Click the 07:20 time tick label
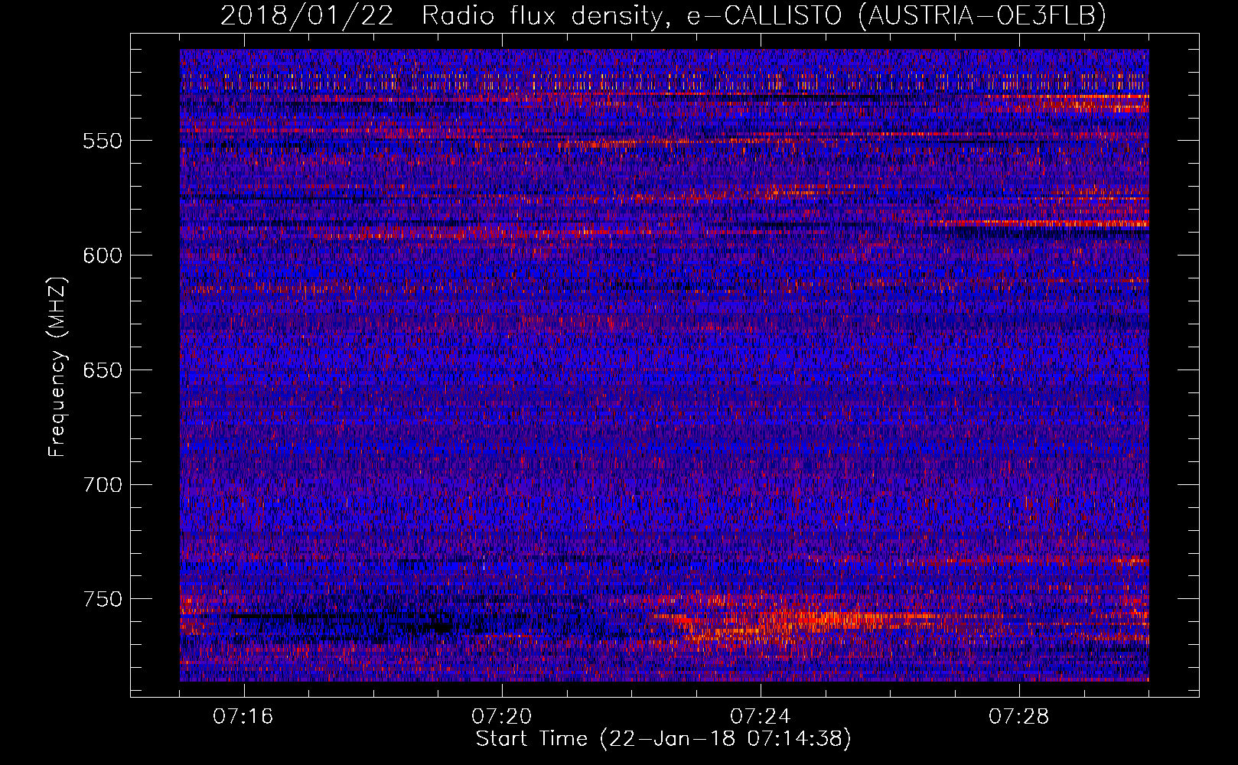Image resolution: width=1238 pixels, height=765 pixels. coord(502,717)
